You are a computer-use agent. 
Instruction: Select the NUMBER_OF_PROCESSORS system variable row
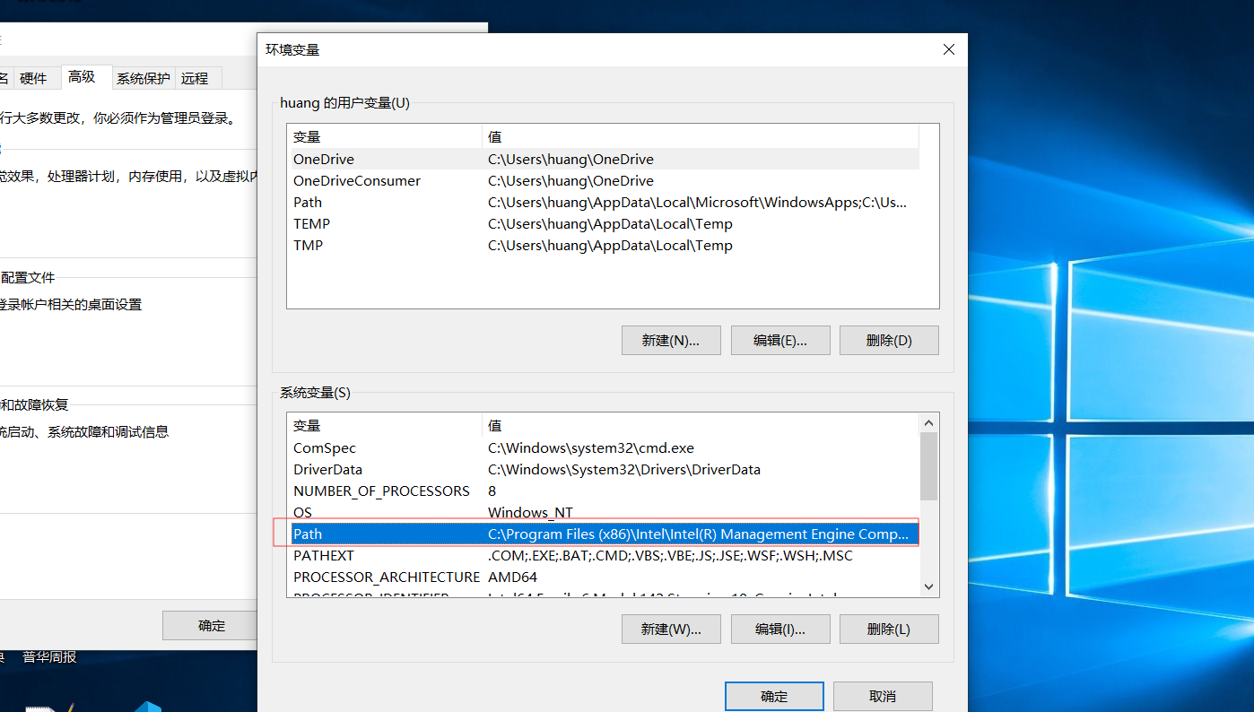[603, 491]
